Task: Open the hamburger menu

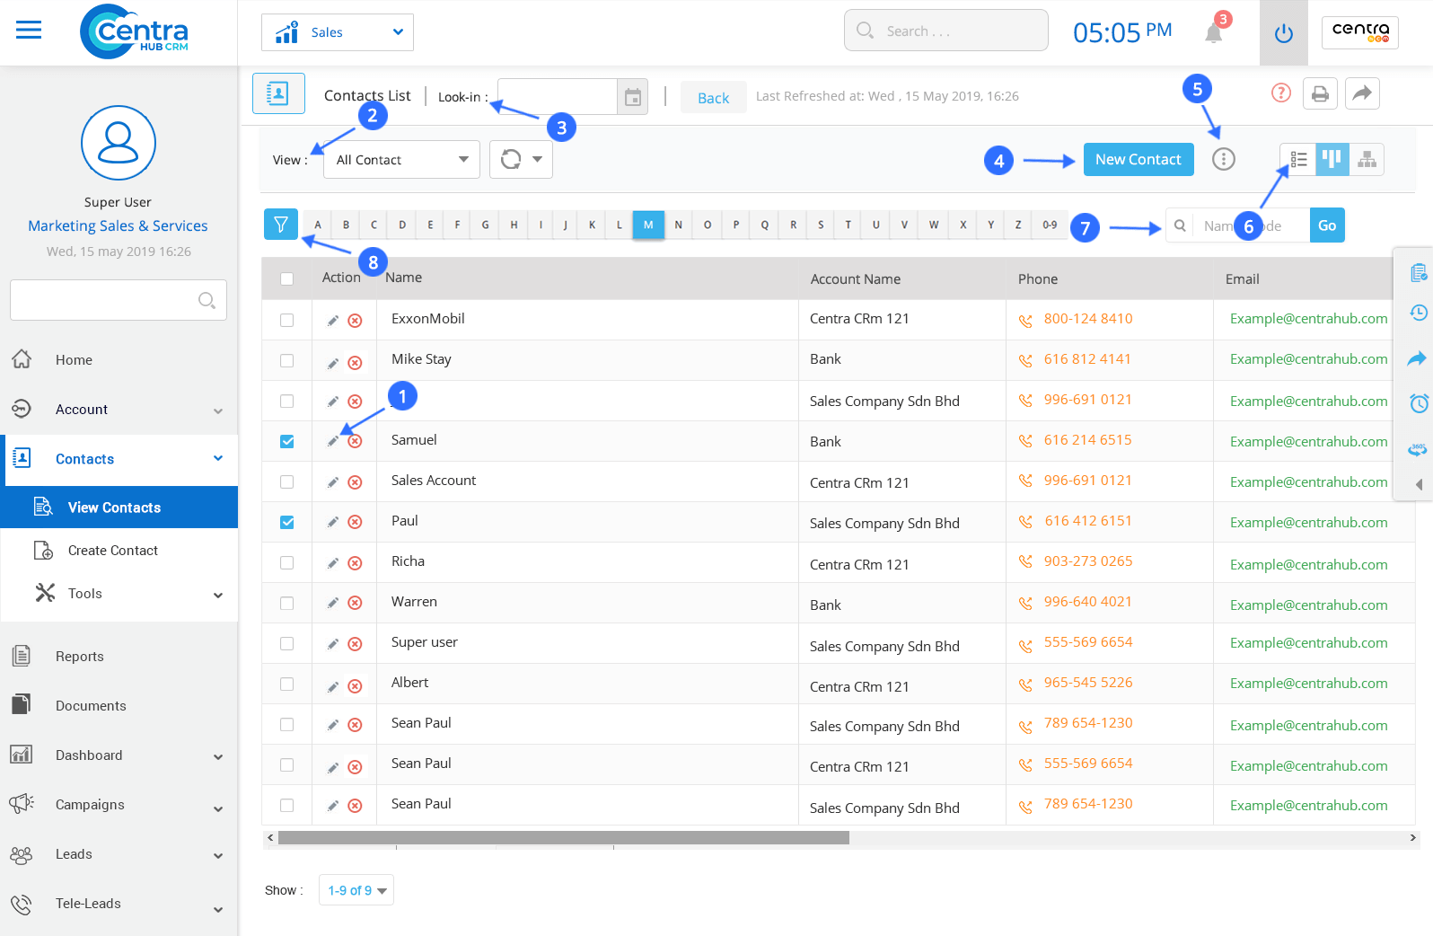Action: (x=29, y=31)
